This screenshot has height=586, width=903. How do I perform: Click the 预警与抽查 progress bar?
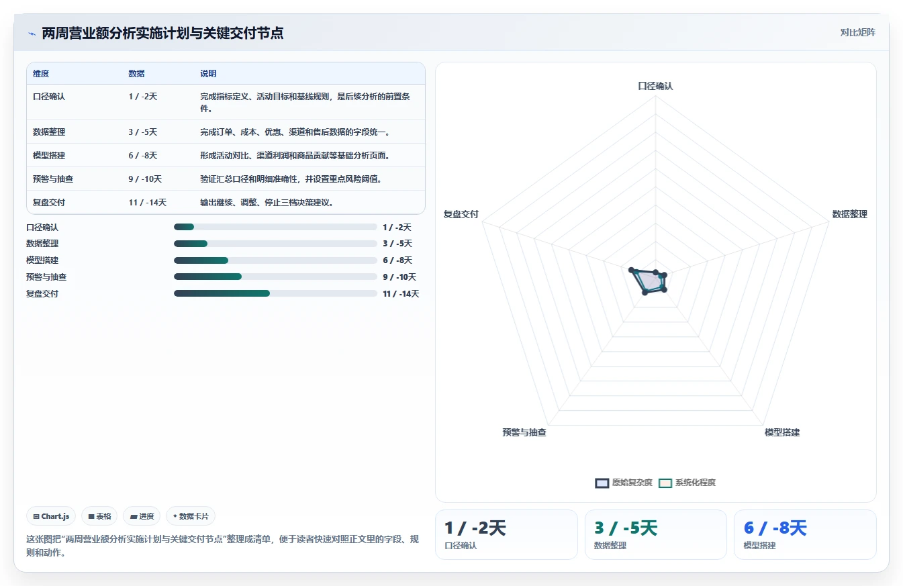tap(275, 277)
